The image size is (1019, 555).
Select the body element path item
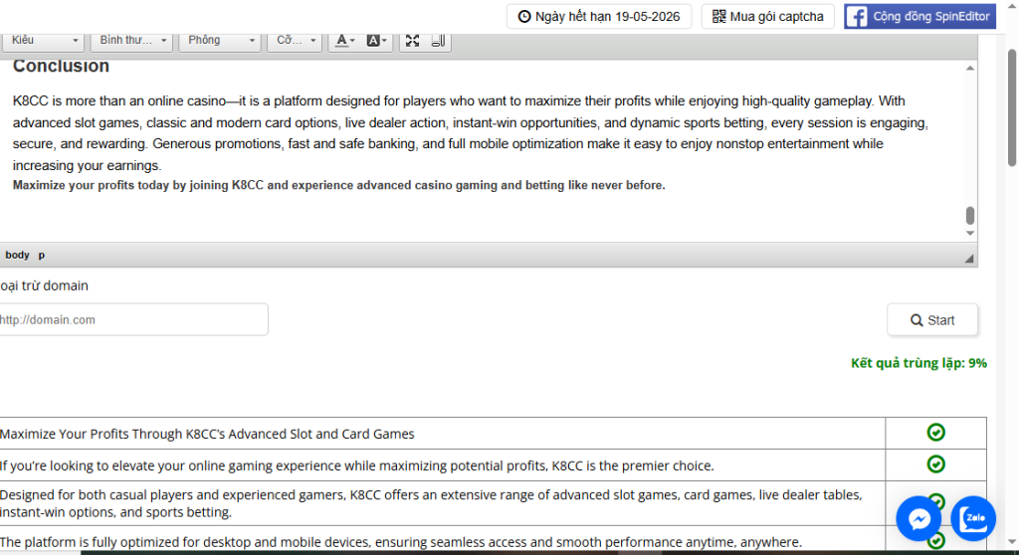pyautogui.click(x=18, y=255)
